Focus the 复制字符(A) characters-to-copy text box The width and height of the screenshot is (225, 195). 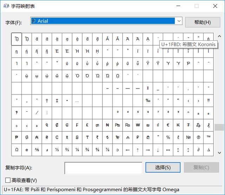pyautogui.click(x=103, y=168)
